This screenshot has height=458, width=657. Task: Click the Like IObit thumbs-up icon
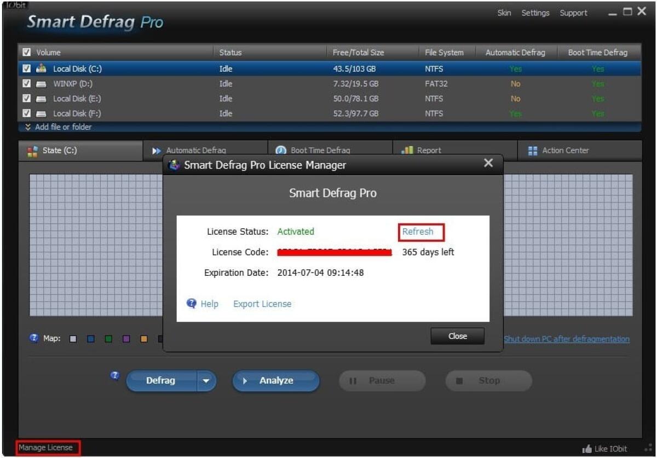point(587,448)
